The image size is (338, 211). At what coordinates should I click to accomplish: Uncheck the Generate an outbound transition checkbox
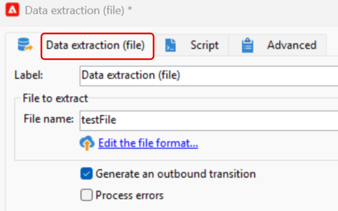point(86,174)
